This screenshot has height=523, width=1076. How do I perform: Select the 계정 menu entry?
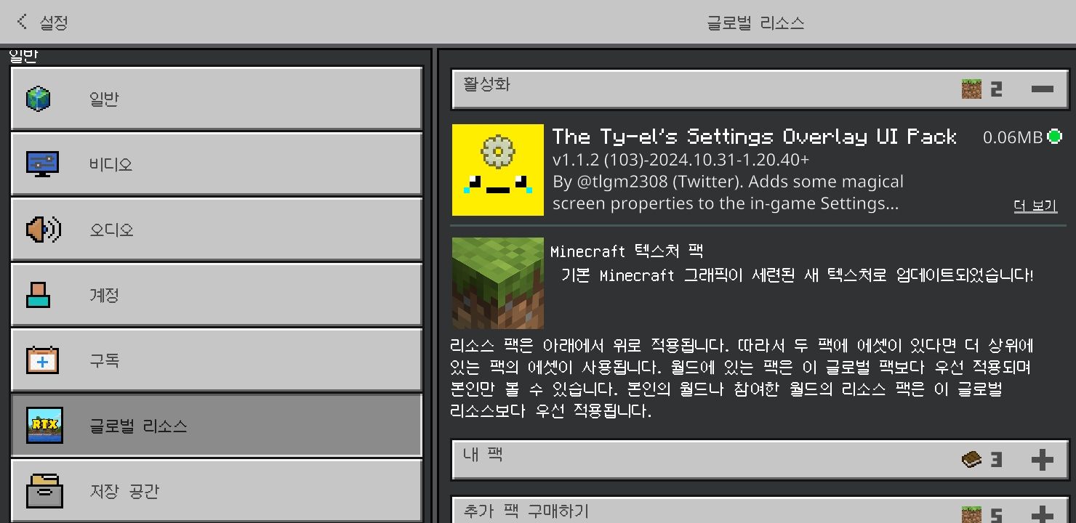[x=217, y=295]
